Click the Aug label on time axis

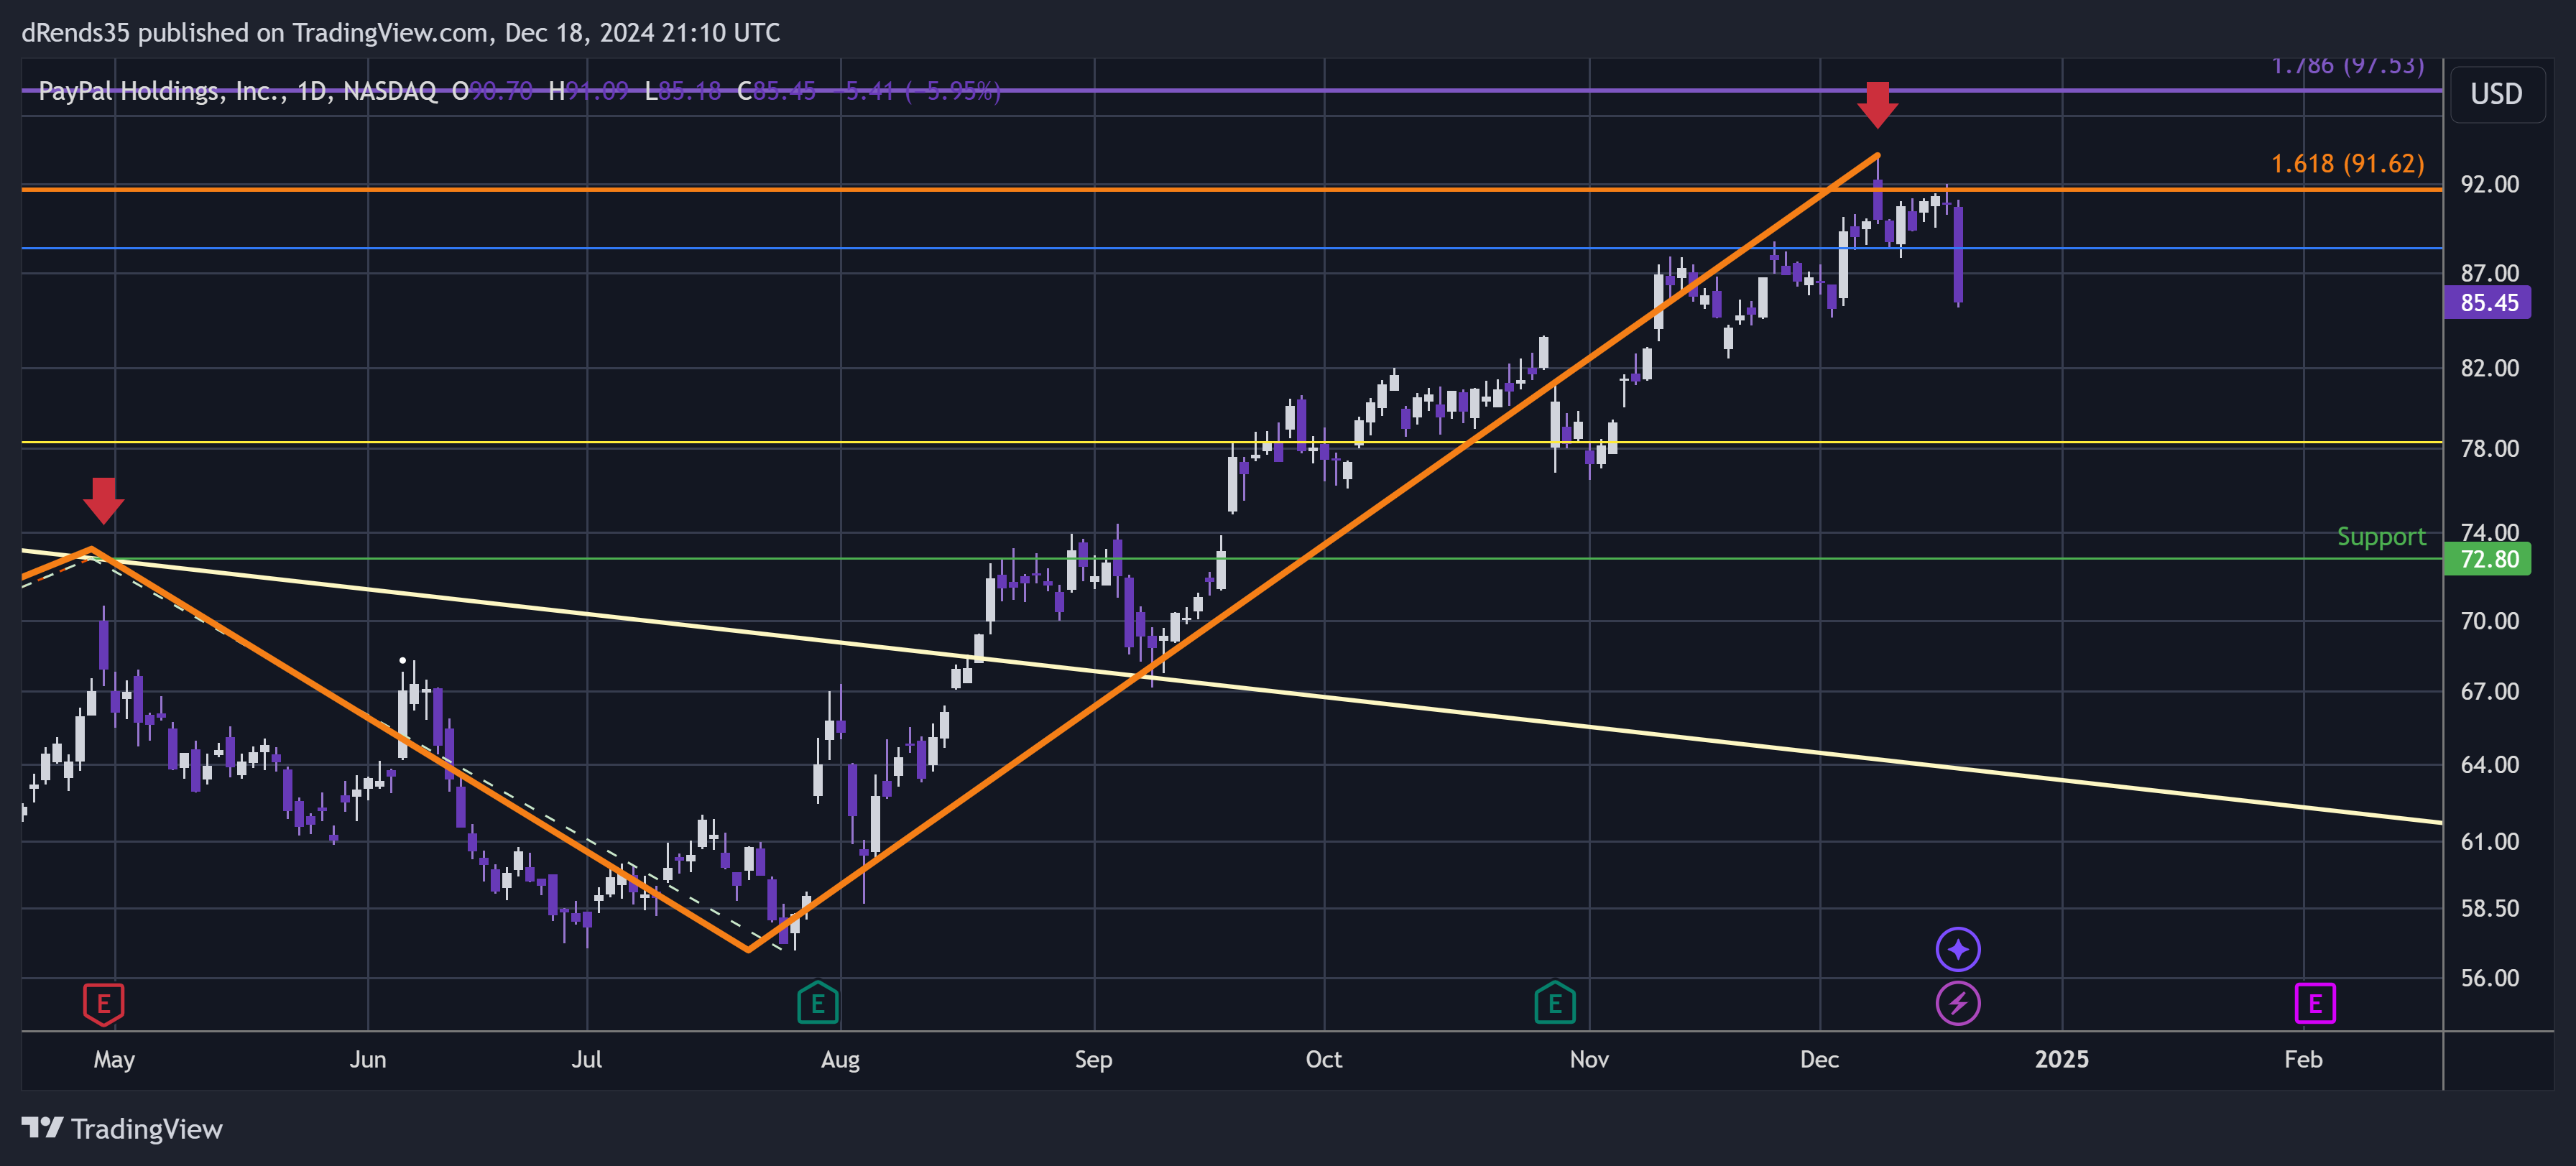point(840,1060)
